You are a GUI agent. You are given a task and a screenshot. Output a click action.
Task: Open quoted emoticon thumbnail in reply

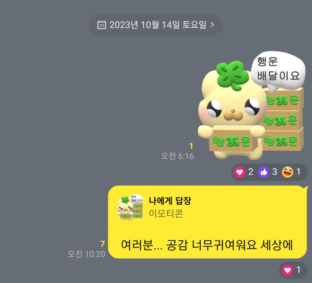click(x=130, y=207)
